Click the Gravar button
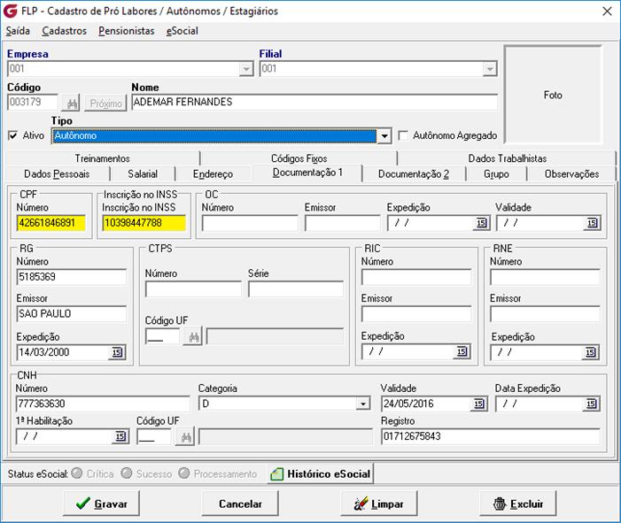621x523 pixels. (101, 504)
